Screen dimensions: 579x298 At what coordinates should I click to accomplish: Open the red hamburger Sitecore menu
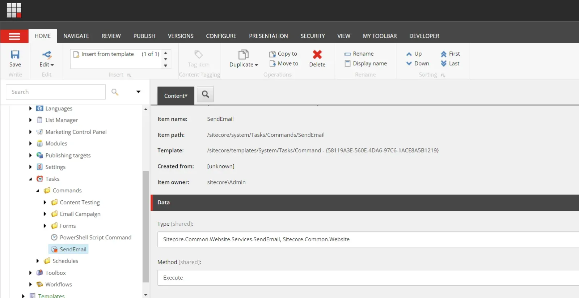(14, 36)
